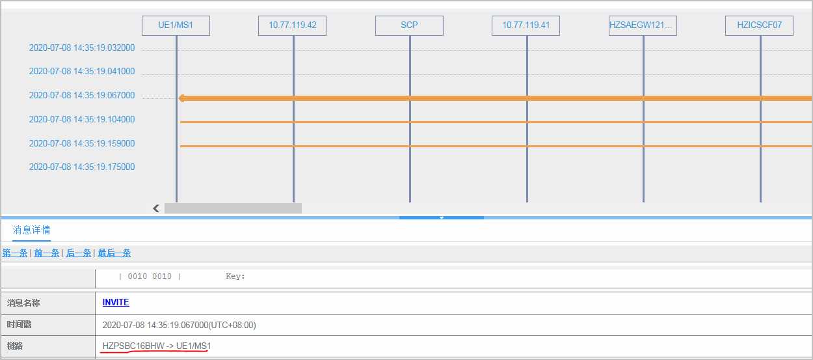The width and height of the screenshot is (813, 360).
Task: Switch to the 消息详情 tab
Action: point(31,230)
